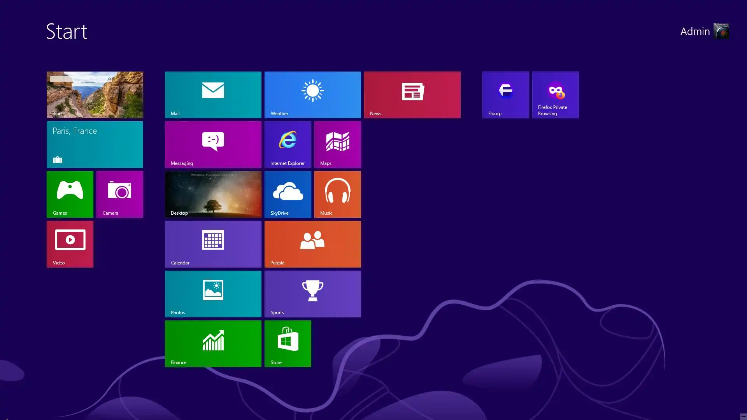Open the Paris, France travel tile
Image resolution: width=747 pixels, height=420 pixels.
pos(95,144)
